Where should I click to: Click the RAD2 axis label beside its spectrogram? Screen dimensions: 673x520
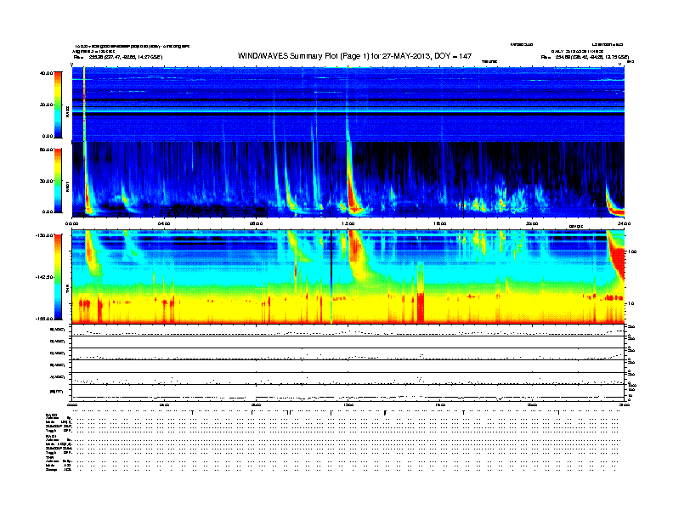pyautogui.click(x=67, y=110)
